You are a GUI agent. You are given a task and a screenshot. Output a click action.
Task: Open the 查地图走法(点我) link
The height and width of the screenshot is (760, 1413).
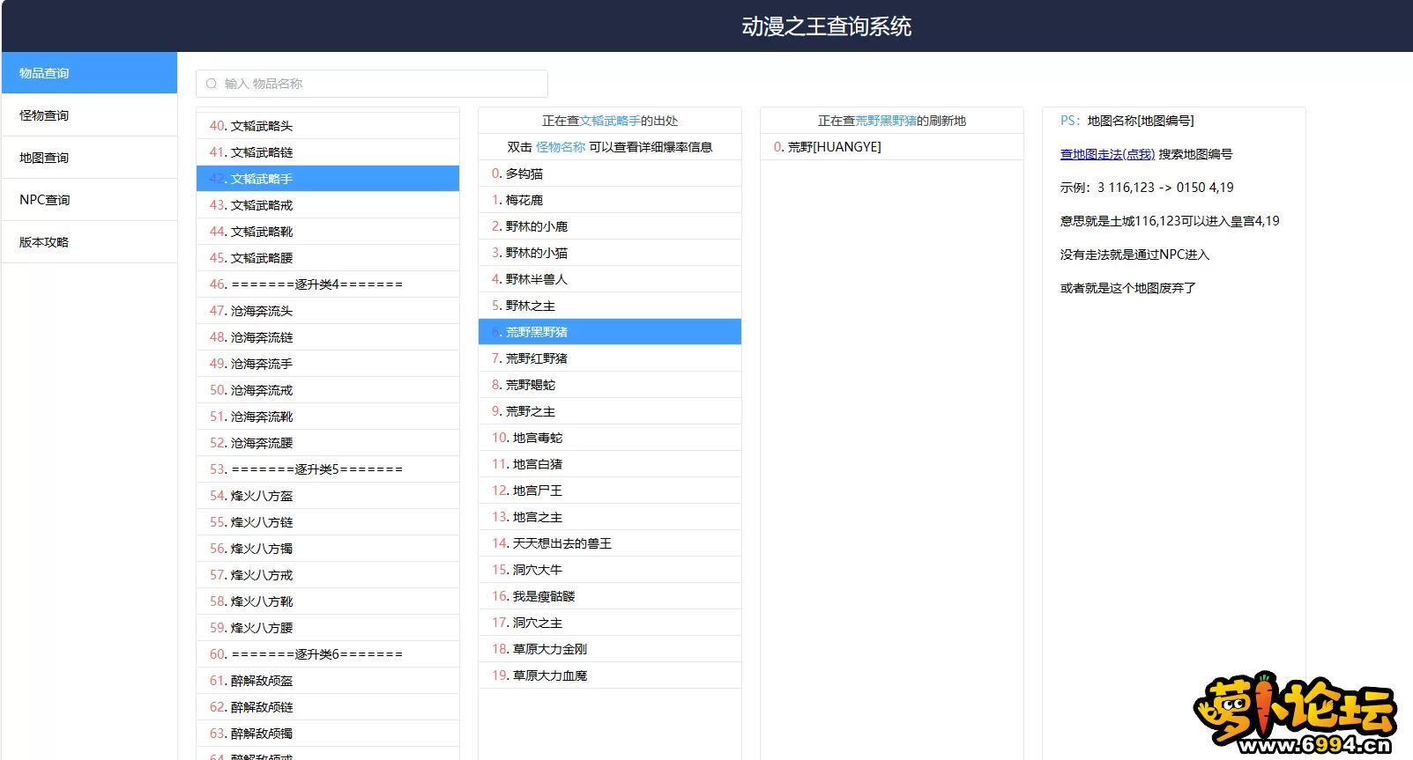[x=1107, y=154]
